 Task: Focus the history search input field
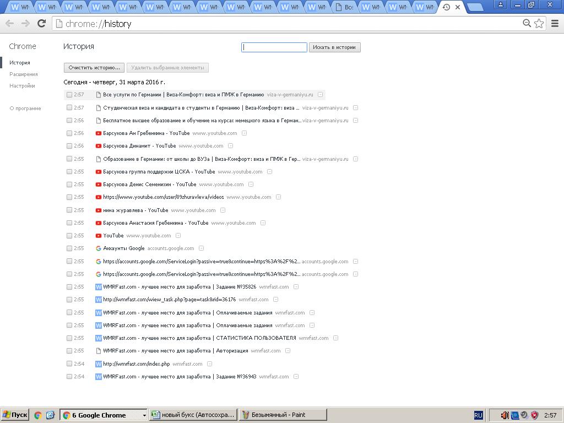pos(274,47)
